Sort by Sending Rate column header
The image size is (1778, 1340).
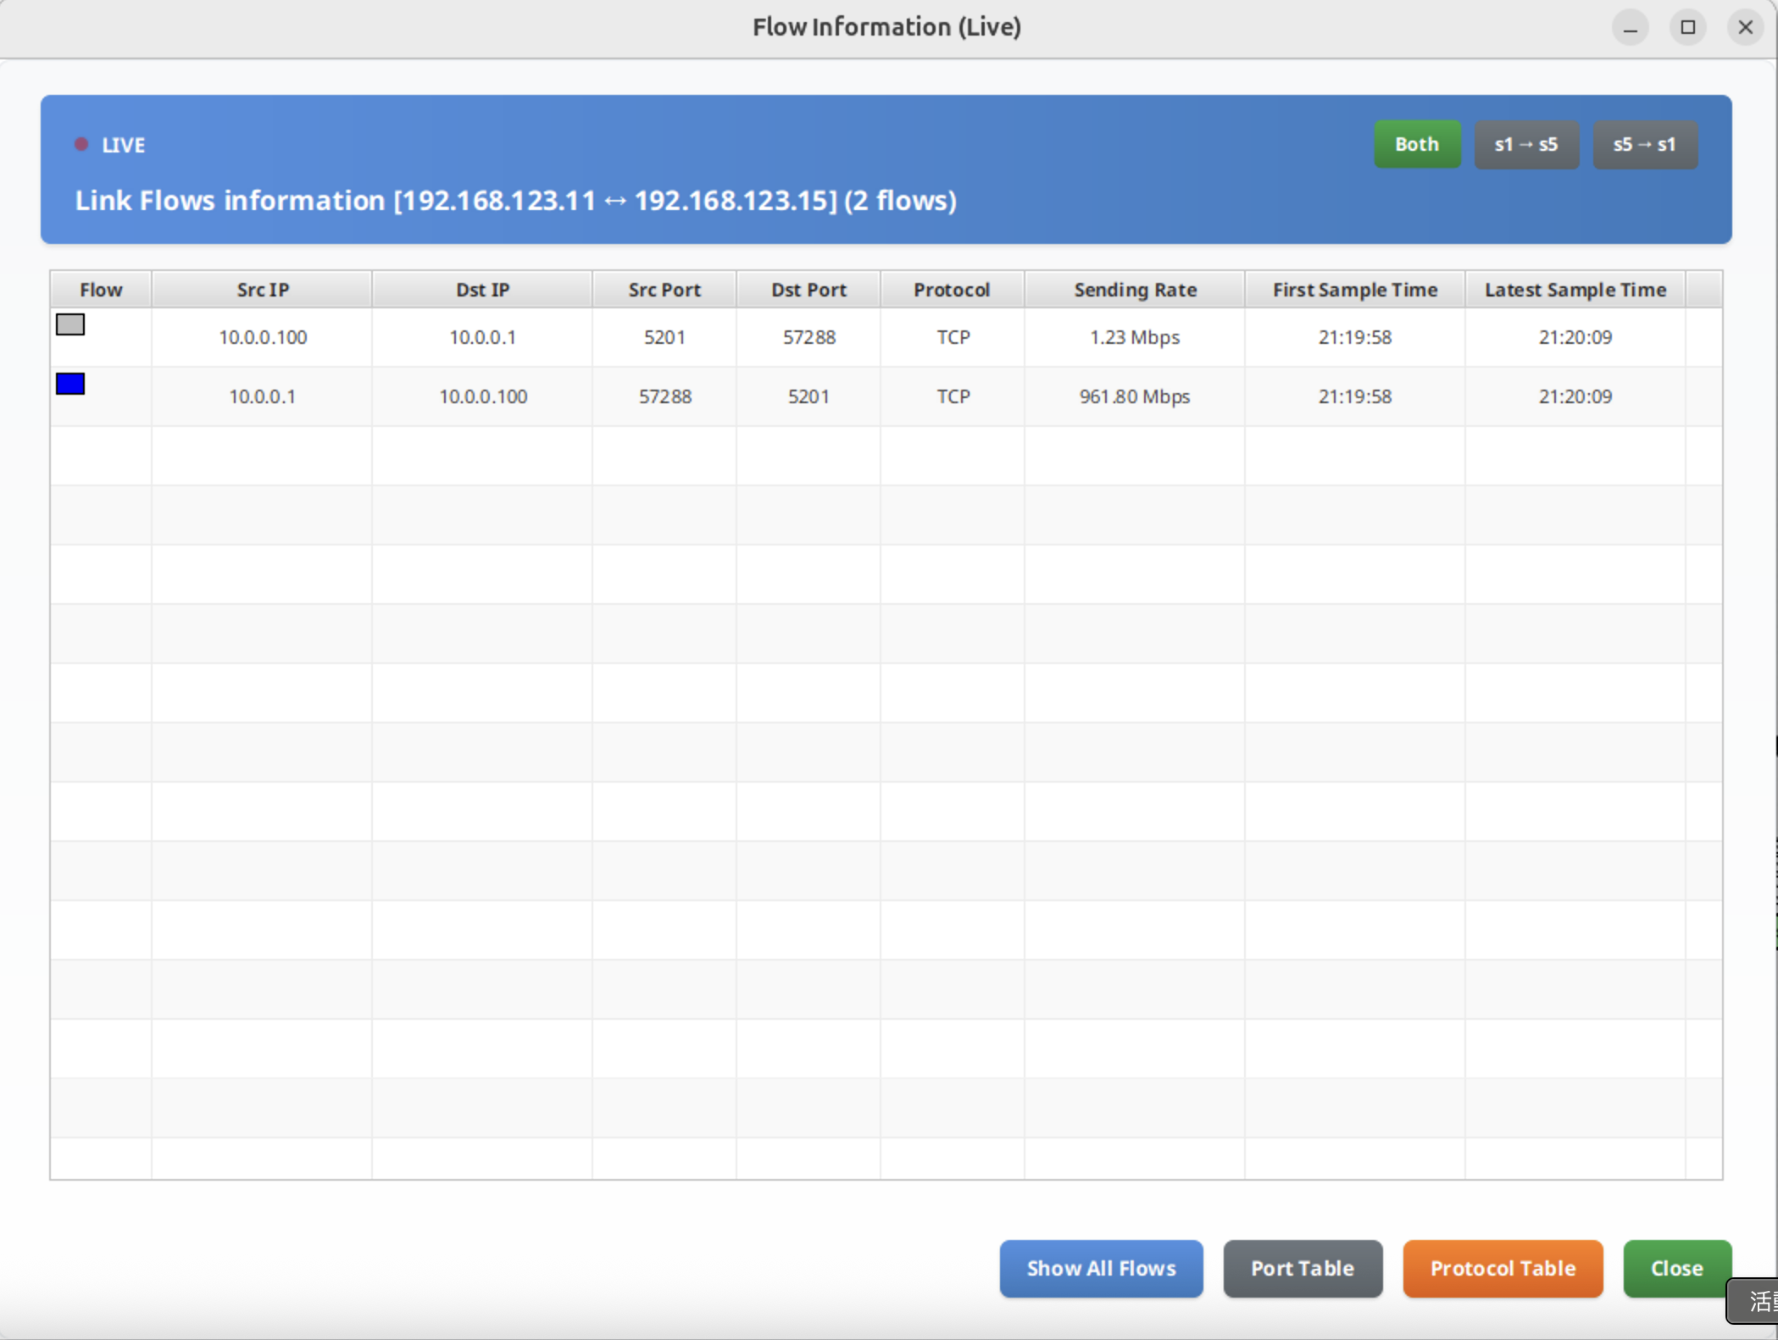click(1134, 290)
